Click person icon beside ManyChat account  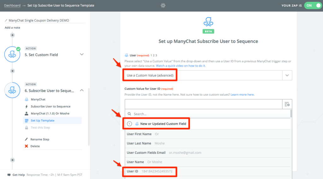(x=26, y=114)
